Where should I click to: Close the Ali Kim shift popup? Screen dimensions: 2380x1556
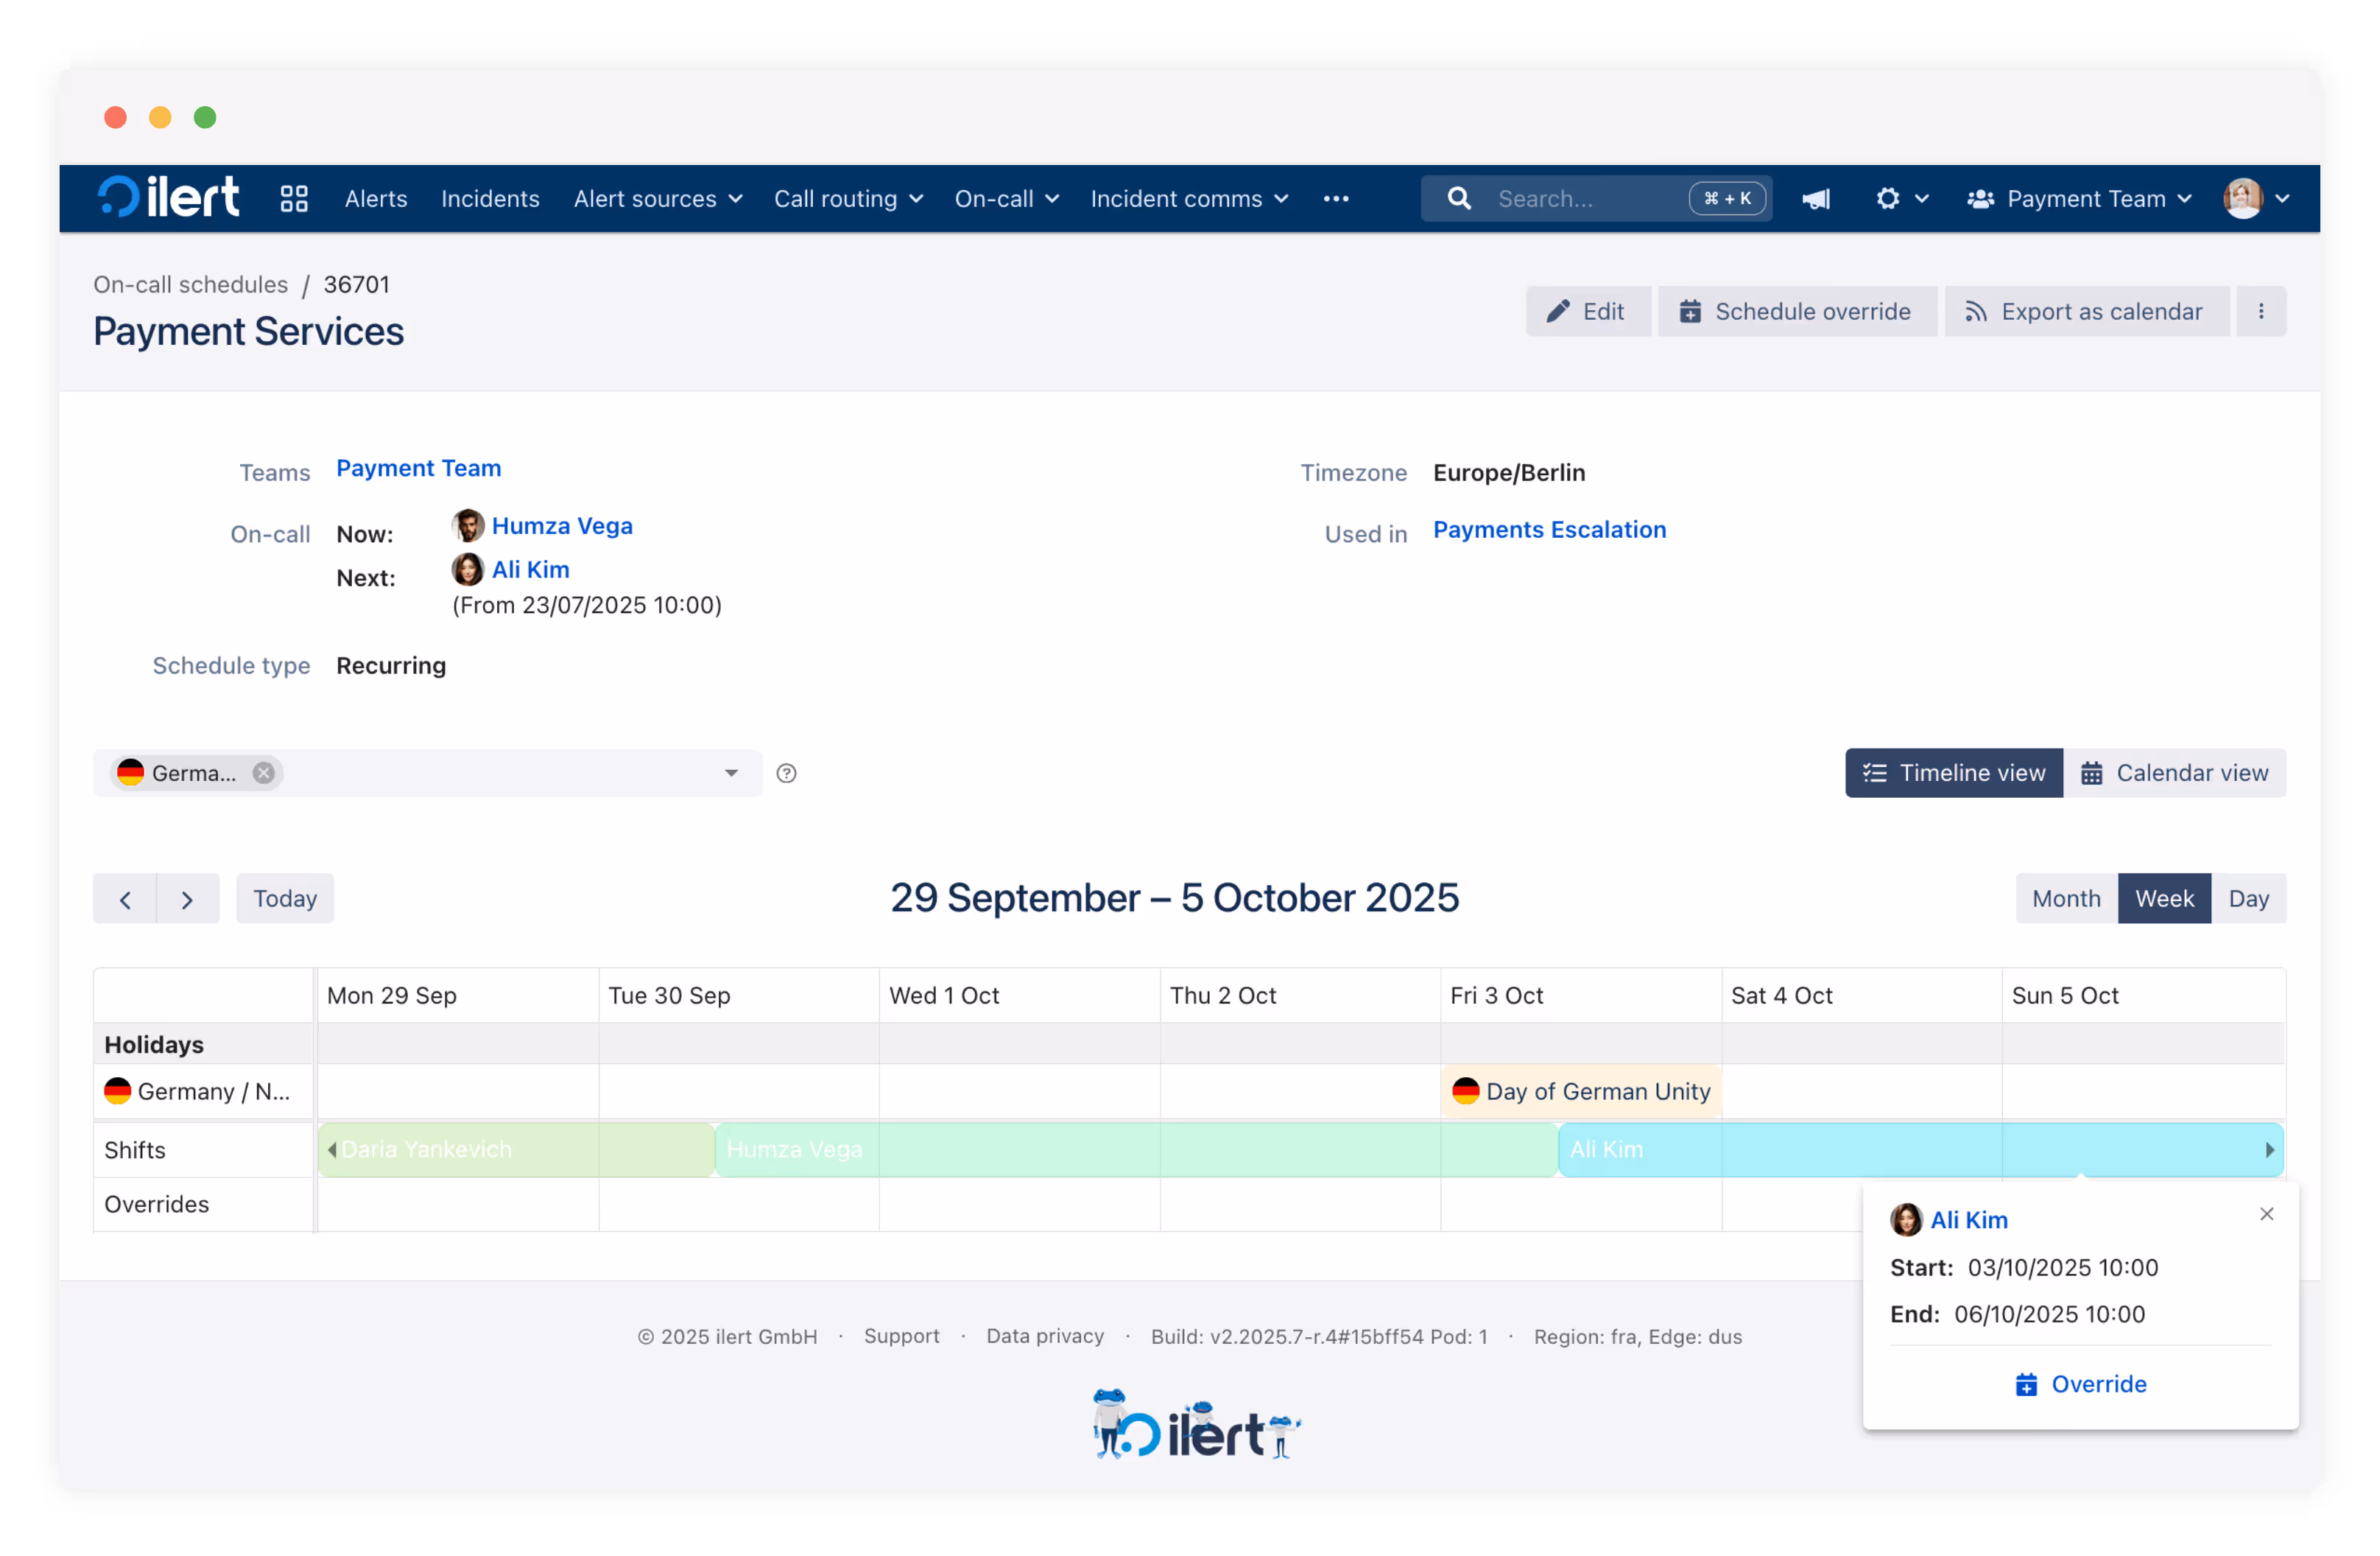coord(2266,1213)
